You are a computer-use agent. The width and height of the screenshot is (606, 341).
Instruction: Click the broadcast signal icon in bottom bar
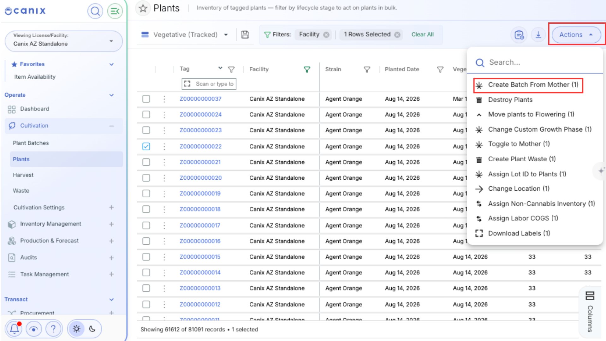coord(33,329)
